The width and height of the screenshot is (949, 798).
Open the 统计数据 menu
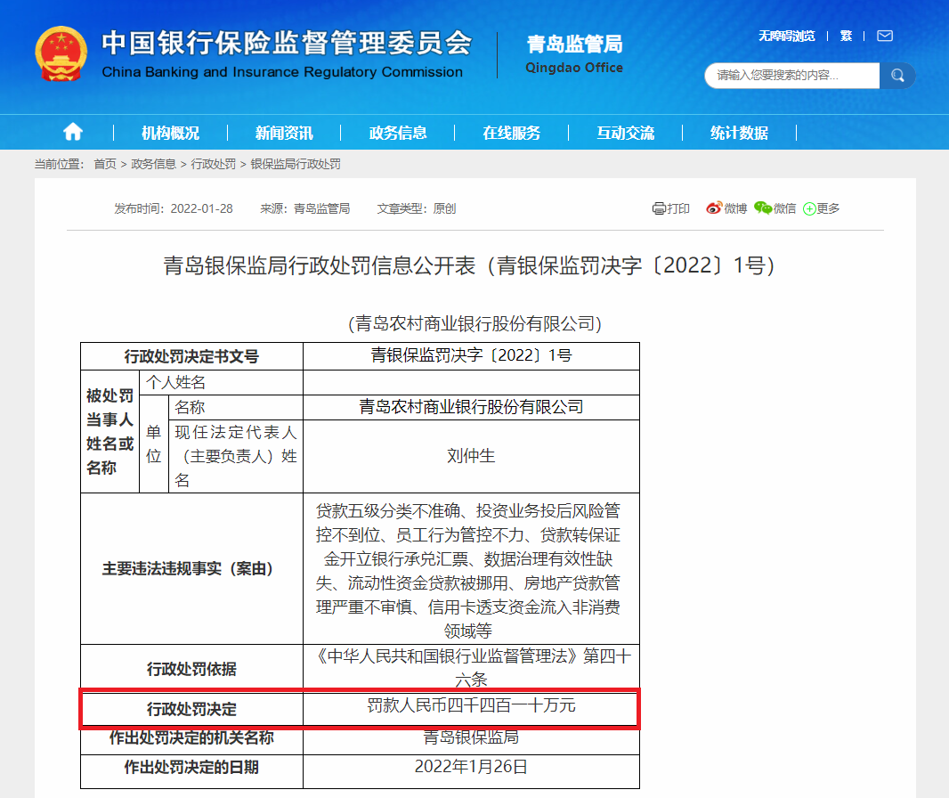click(739, 133)
